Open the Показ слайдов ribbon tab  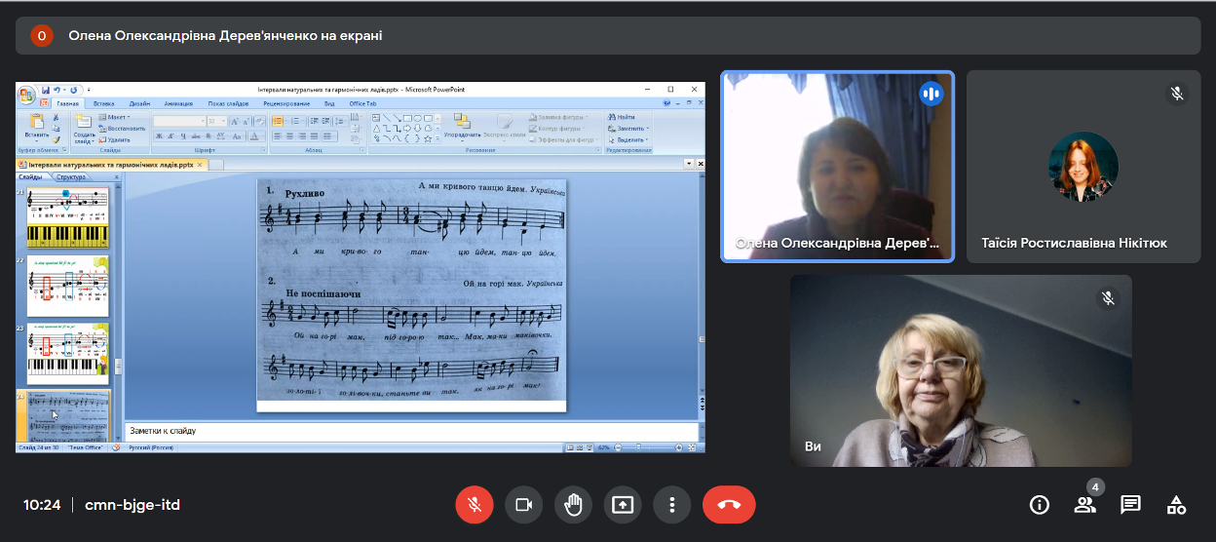(x=231, y=103)
